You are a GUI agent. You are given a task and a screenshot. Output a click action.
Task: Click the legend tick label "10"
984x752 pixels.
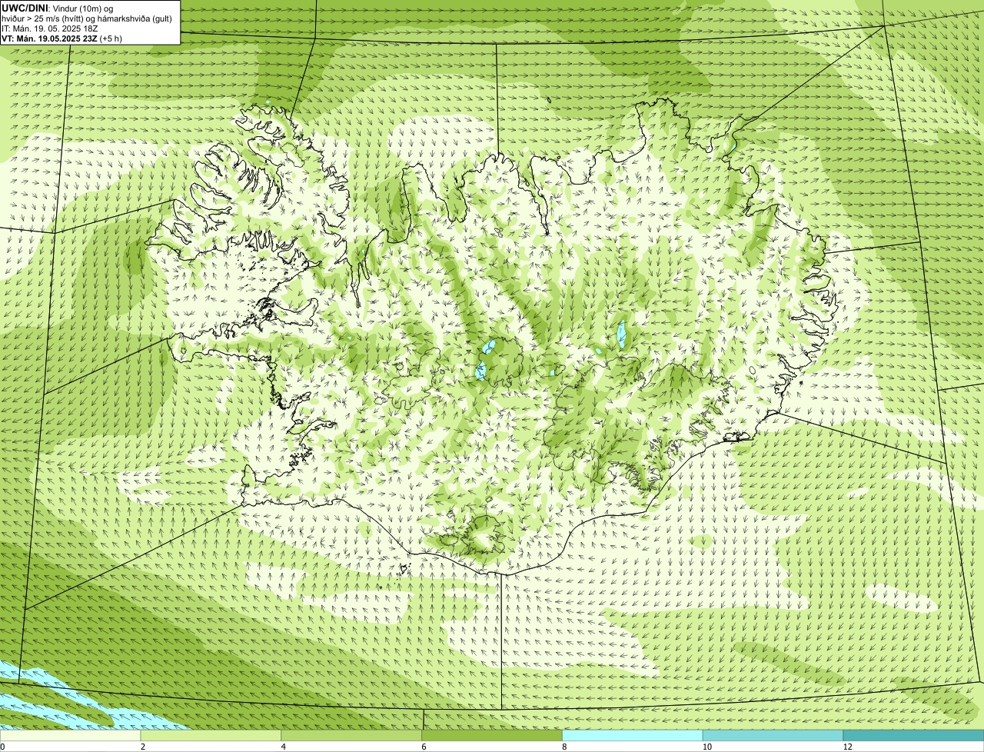pyautogui.click(x=706, y=747)
